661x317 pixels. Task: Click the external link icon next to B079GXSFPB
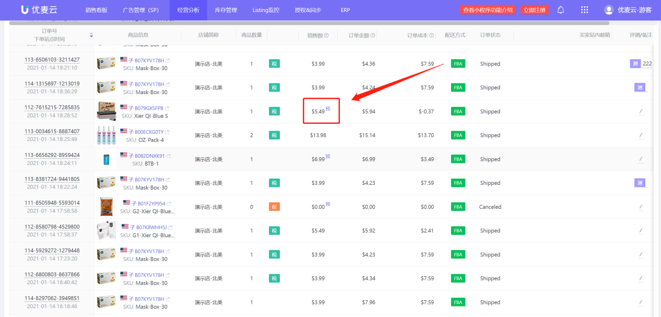[x=169, y=108]
